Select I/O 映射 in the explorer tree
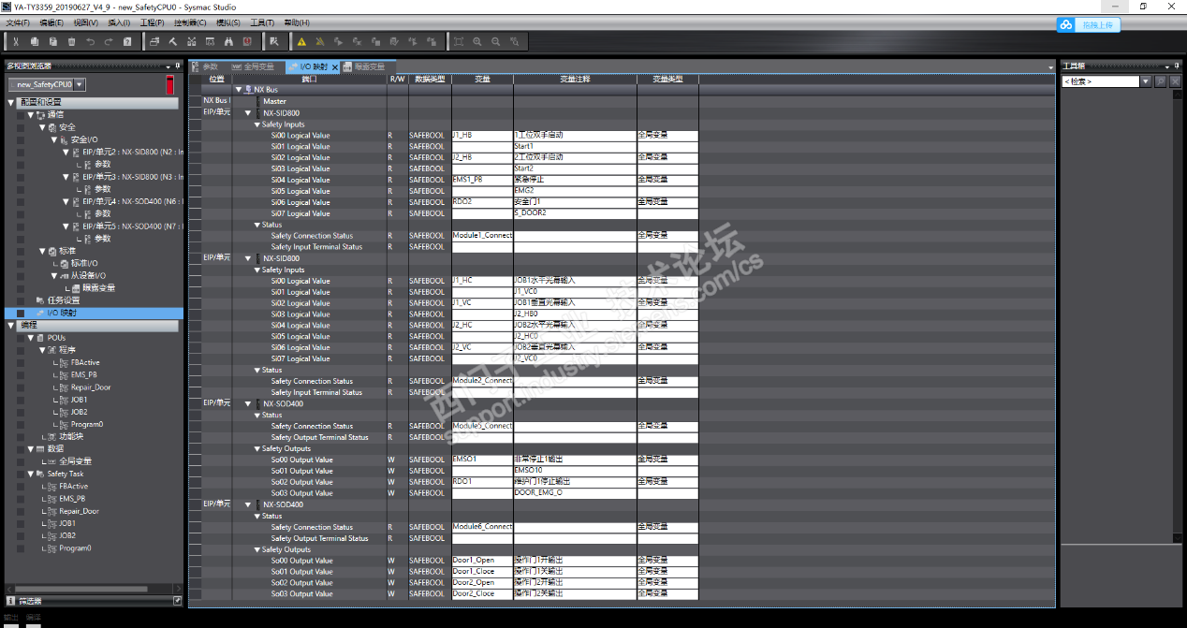This screenshot has height=628, width=1187. pos(62,314)
